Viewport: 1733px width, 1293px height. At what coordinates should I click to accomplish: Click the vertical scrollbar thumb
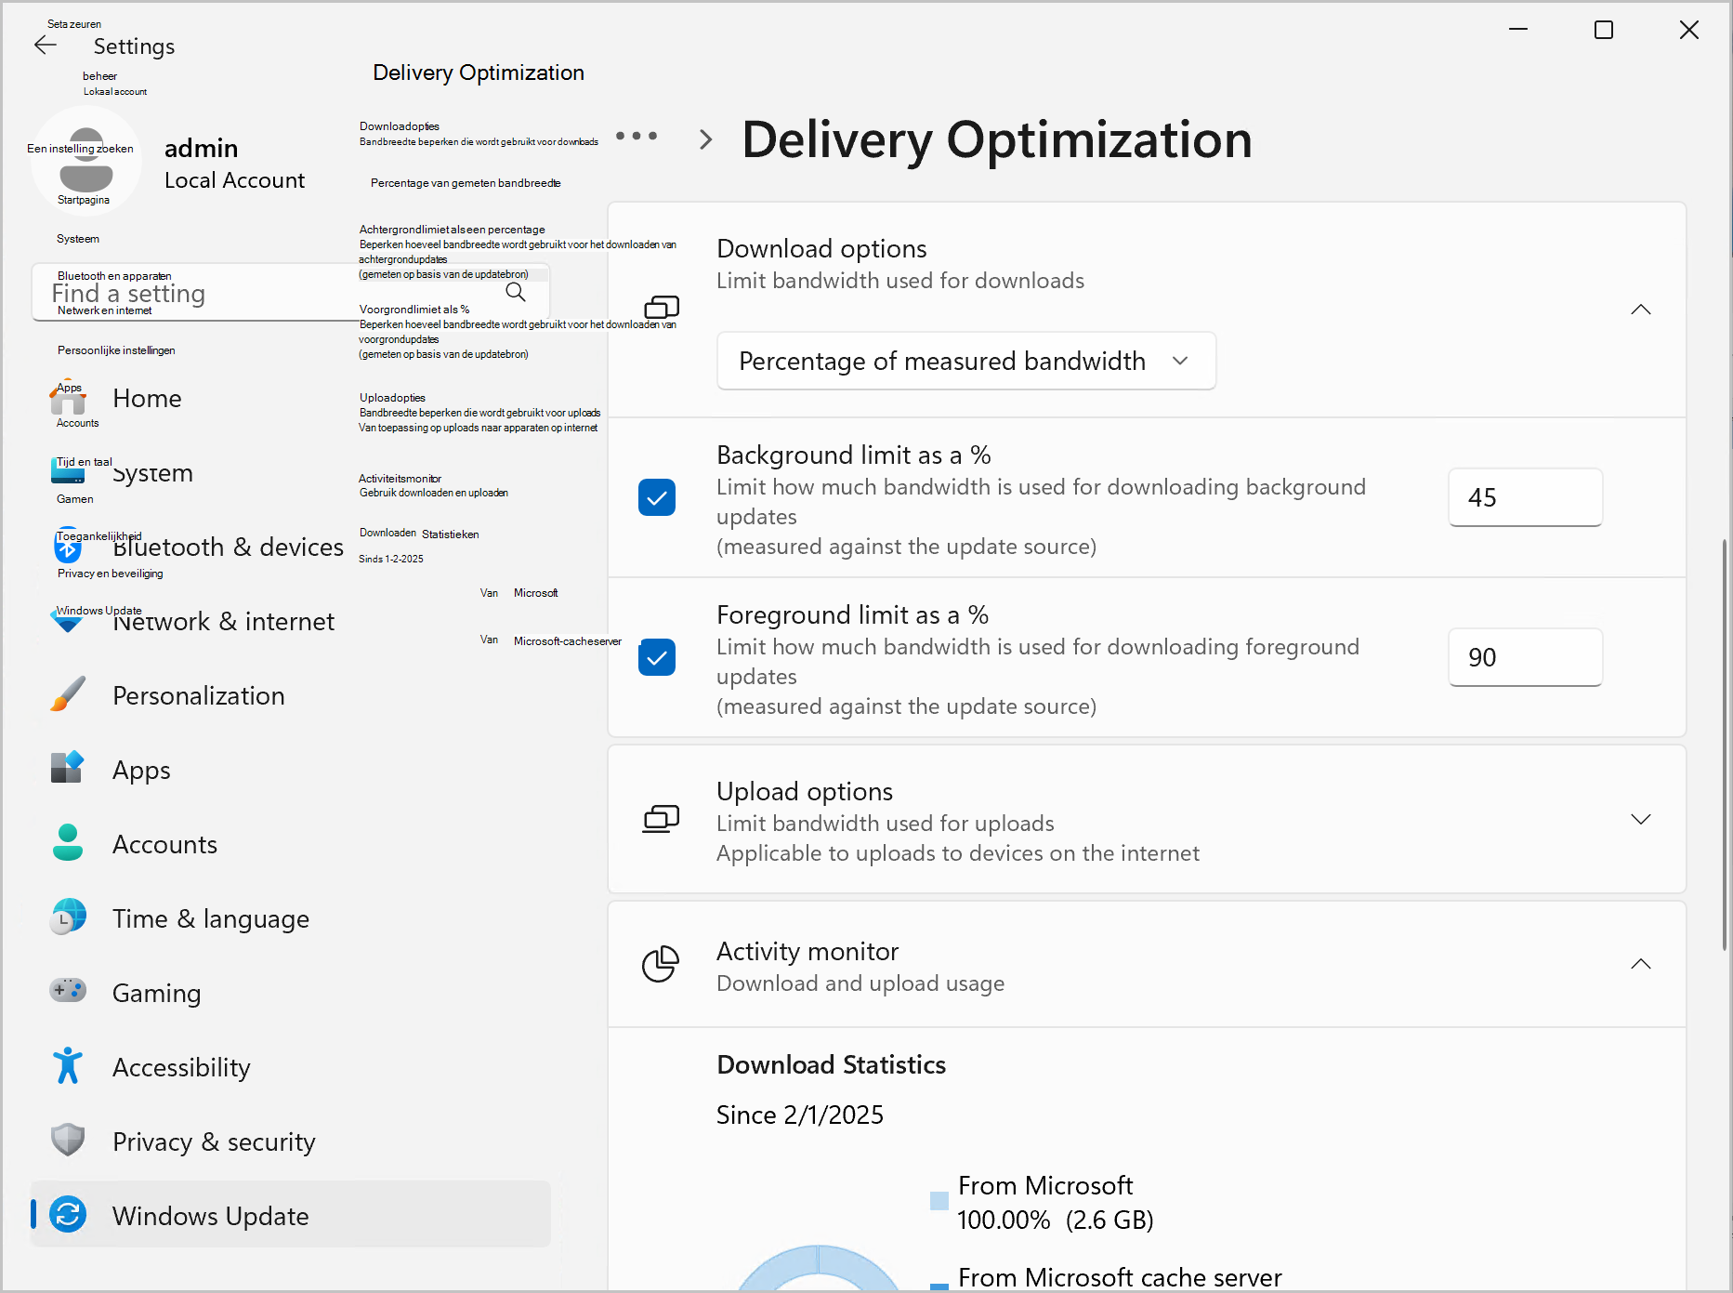[1726, 744]
